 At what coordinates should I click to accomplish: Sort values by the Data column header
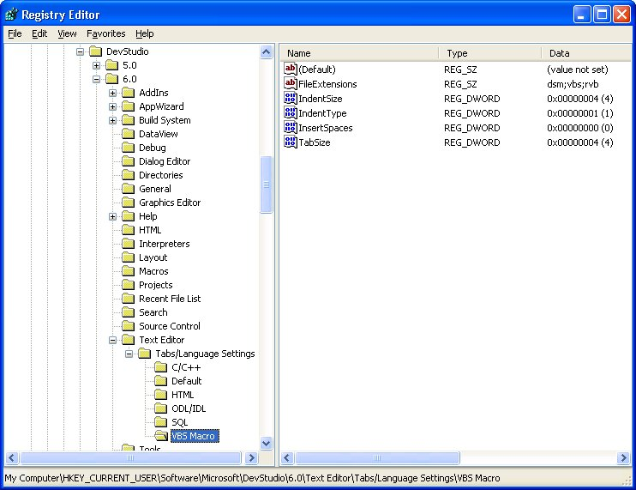point(586,53)
